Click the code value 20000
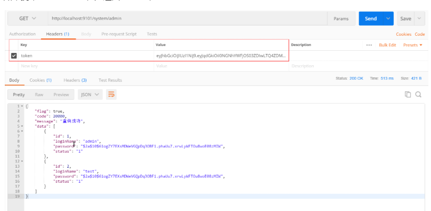 [x=59, y=116]
